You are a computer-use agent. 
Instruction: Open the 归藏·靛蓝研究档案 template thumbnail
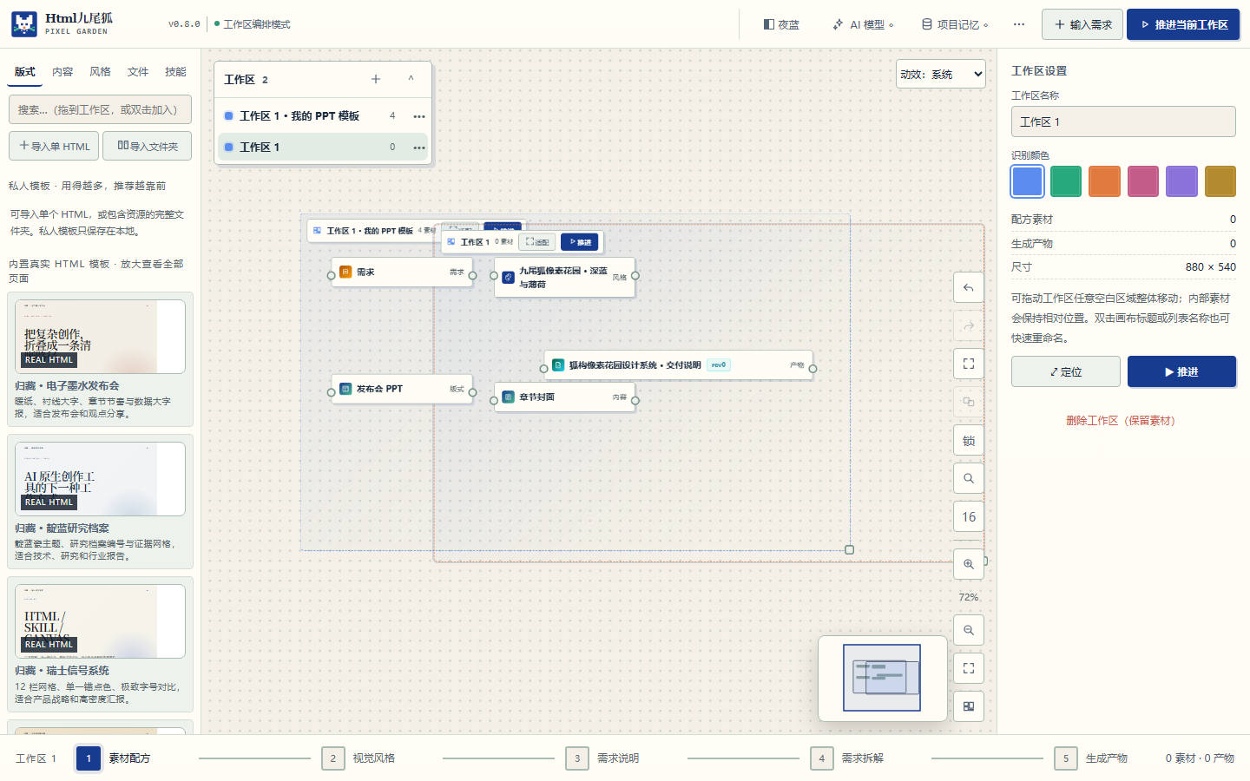(x=100, y=479)
